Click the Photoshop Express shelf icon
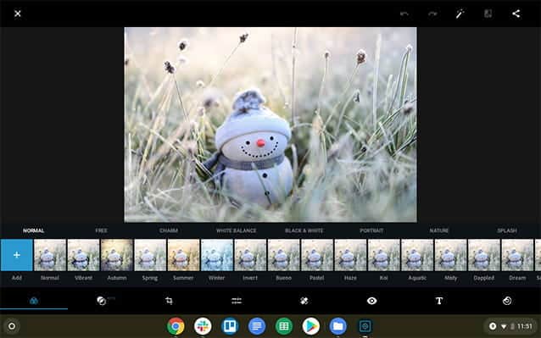Image resolution: width=541 pixels, height=338 pixels. pyautogui.click(x=365, y=326)
